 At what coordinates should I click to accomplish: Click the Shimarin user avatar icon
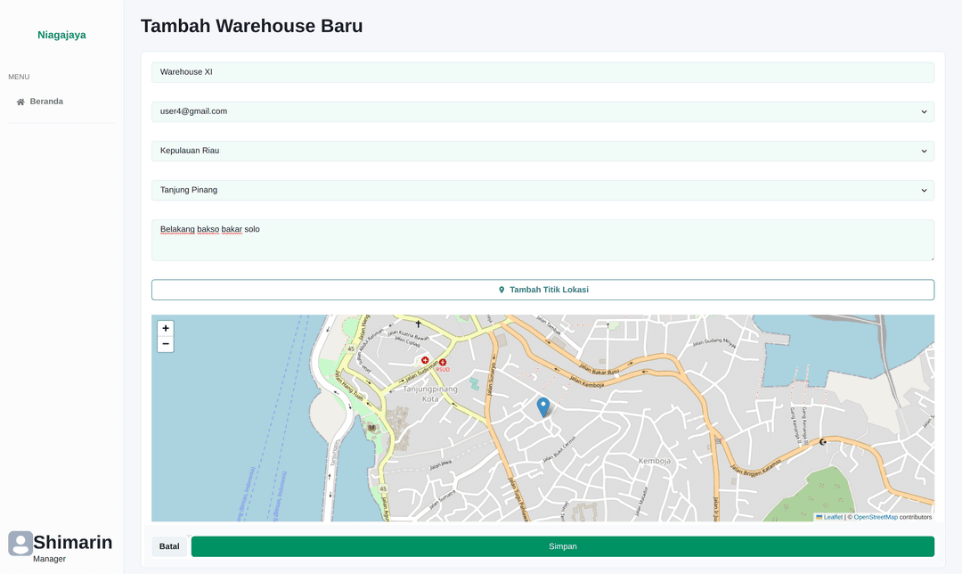coord(20,544)
